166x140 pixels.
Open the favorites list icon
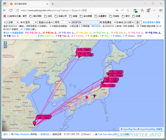tap(142, 10)
